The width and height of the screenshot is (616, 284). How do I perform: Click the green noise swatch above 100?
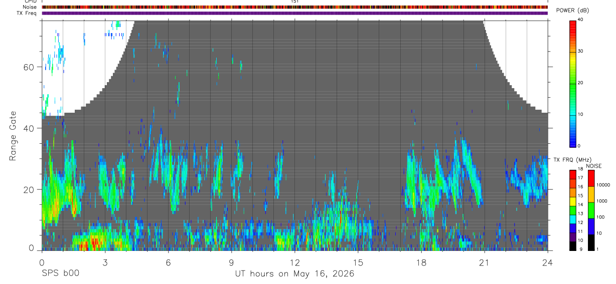tap(591, 210)
